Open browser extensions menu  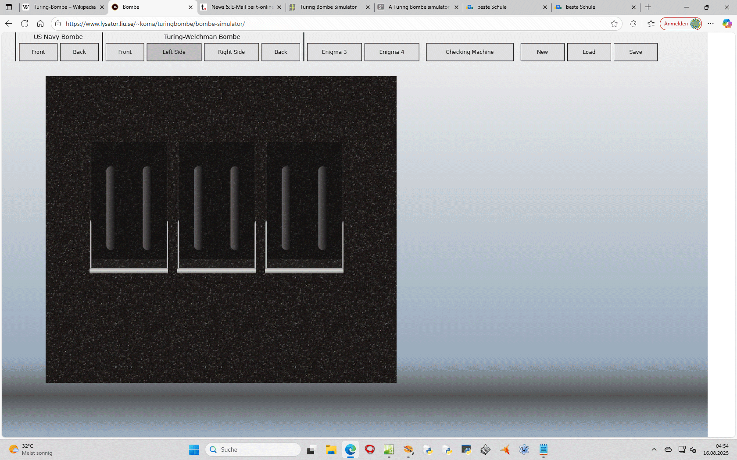click(x=633, y=24)
